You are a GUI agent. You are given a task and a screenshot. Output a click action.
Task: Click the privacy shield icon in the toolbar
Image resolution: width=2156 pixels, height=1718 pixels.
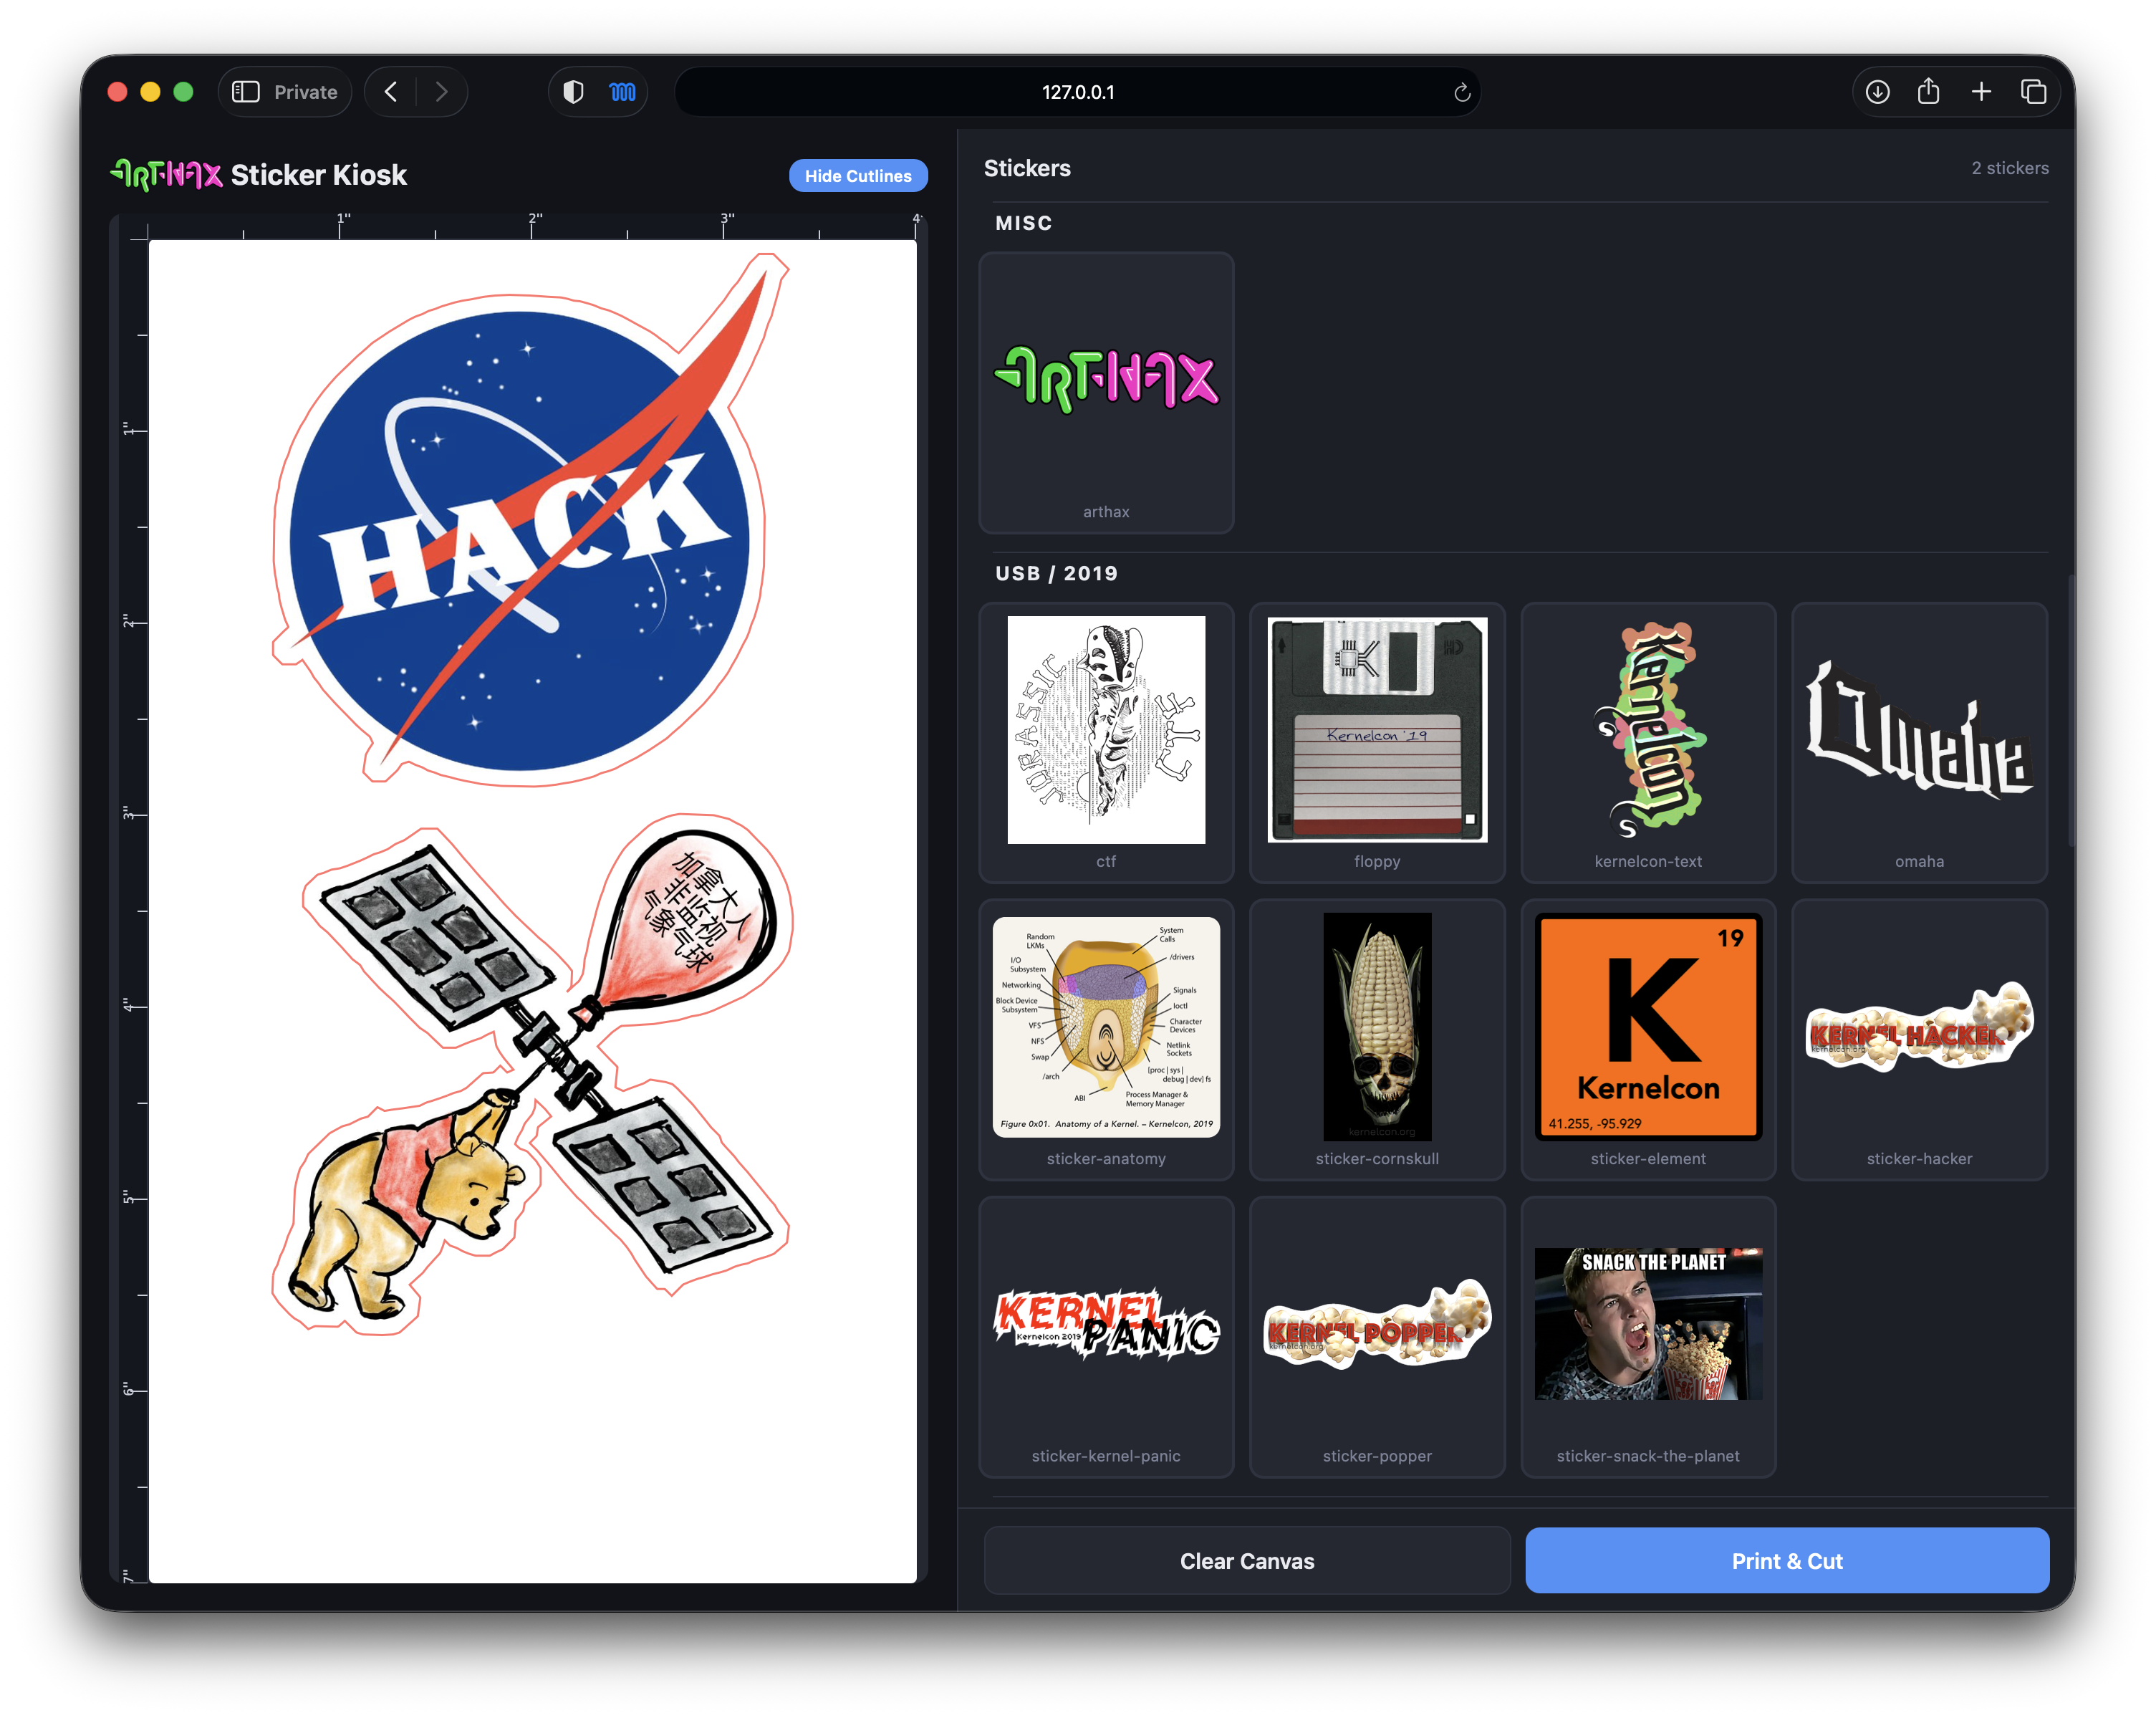tap(573, 91)
